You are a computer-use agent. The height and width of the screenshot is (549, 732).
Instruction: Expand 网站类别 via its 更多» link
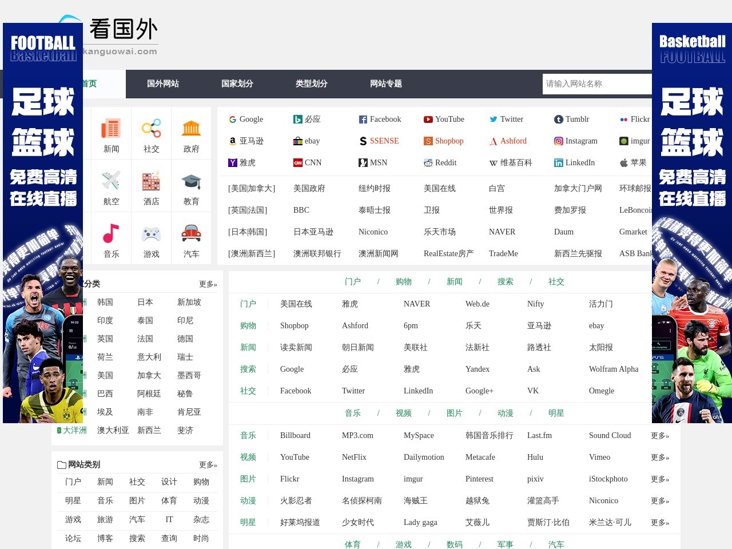pos(208,464)
